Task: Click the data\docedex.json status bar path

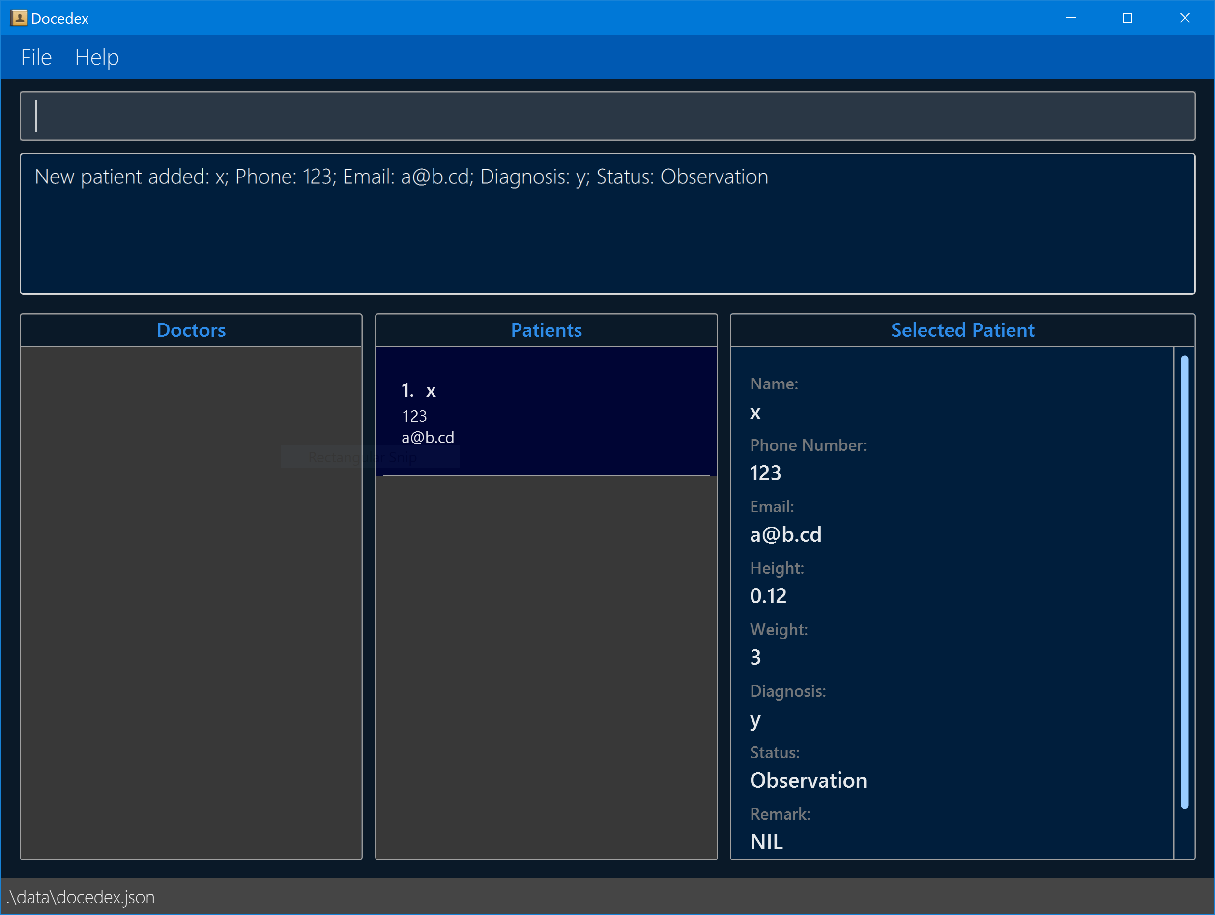Action: click(x=81, y=897)
